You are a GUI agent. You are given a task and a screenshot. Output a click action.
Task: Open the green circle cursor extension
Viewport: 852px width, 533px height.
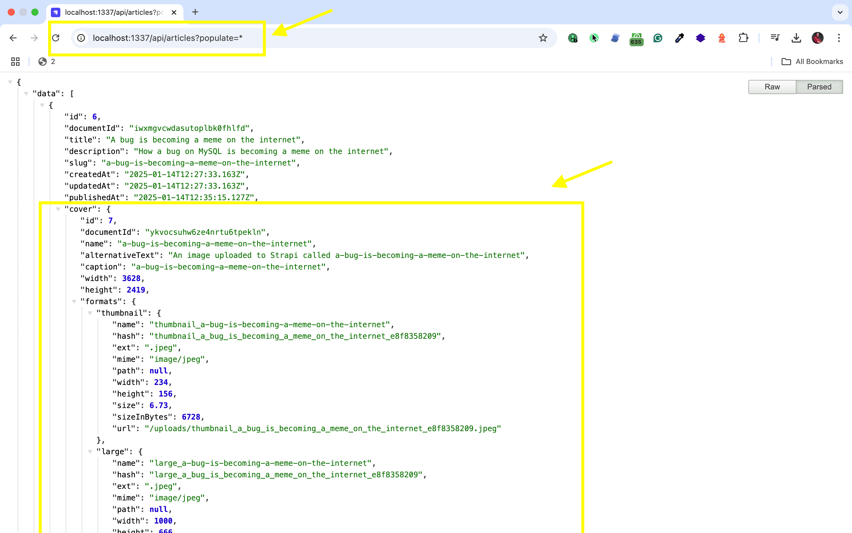[594, 38]
